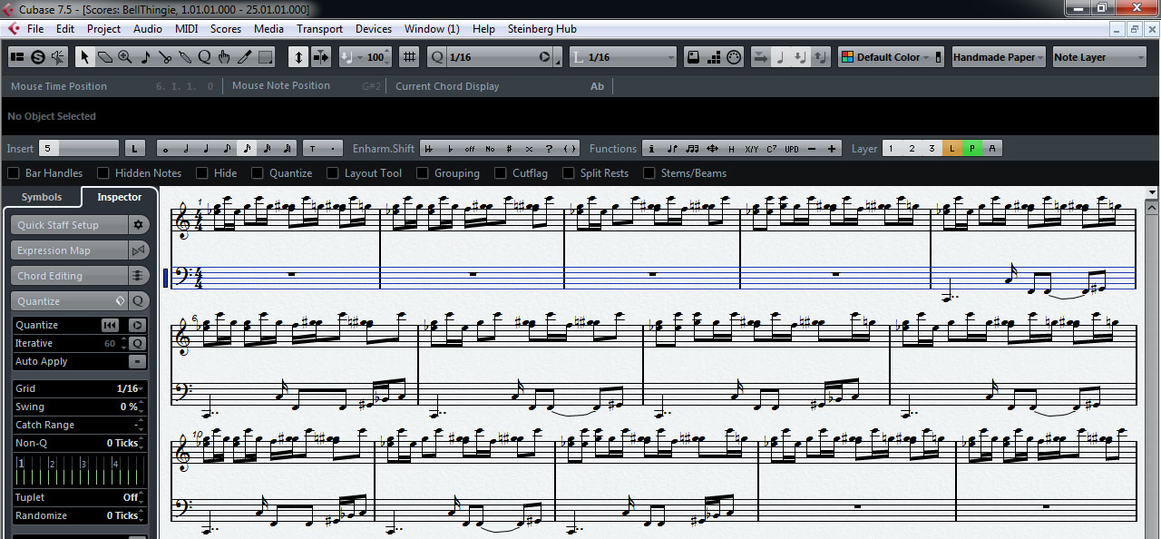1161x539 pixels.
Task: Open the Scores menu
Action: pyautogui.click(x=226, y=29)
